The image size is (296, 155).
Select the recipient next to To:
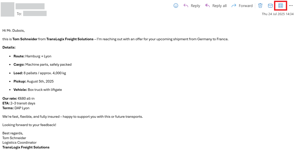[35, 14]
